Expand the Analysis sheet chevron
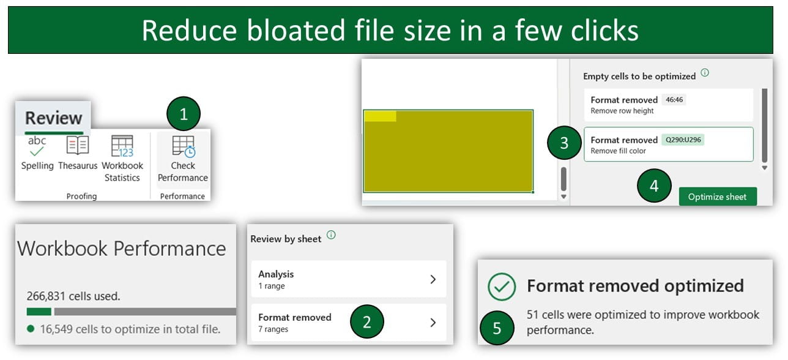The width and height of the screenshot is (788, 360). tap(433, 279)
